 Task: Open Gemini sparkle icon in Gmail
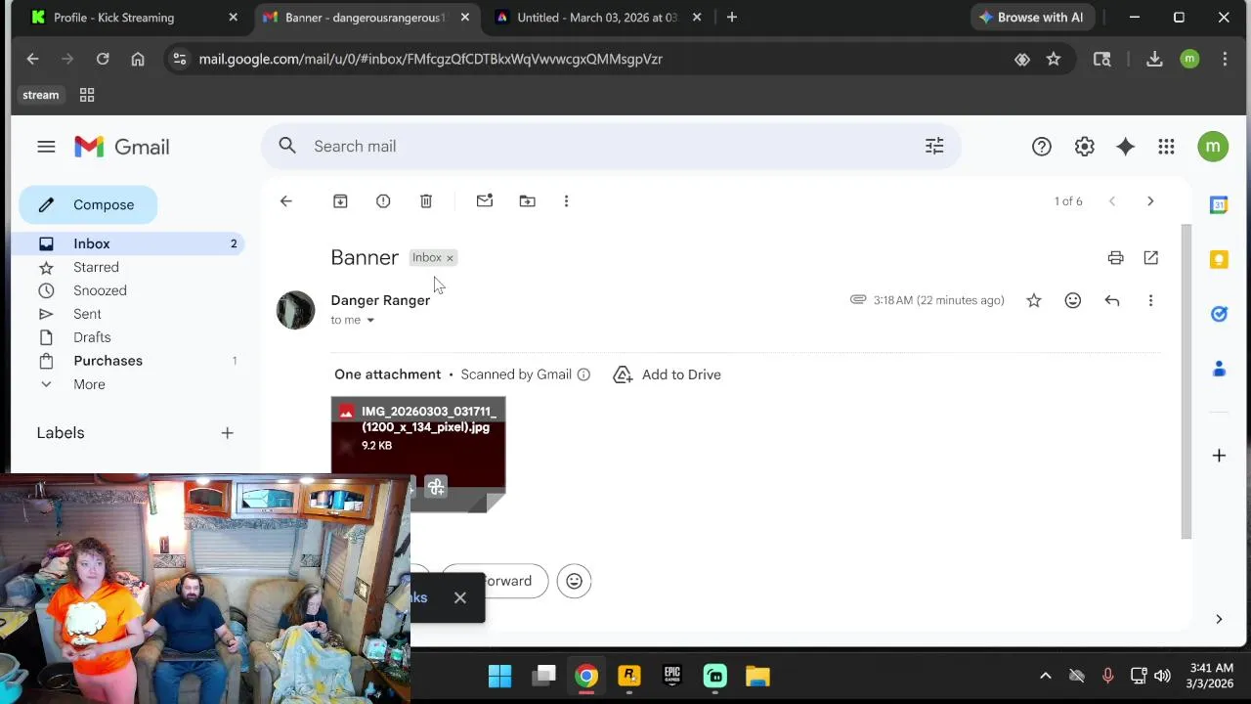coord(1126,147)
